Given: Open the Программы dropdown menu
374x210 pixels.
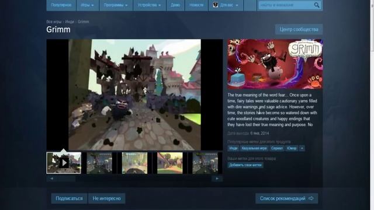Looking at the screenshot, I should pos(116,5).
